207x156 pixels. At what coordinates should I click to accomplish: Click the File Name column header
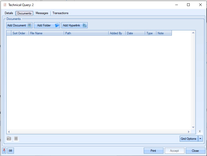click(46, 33)
